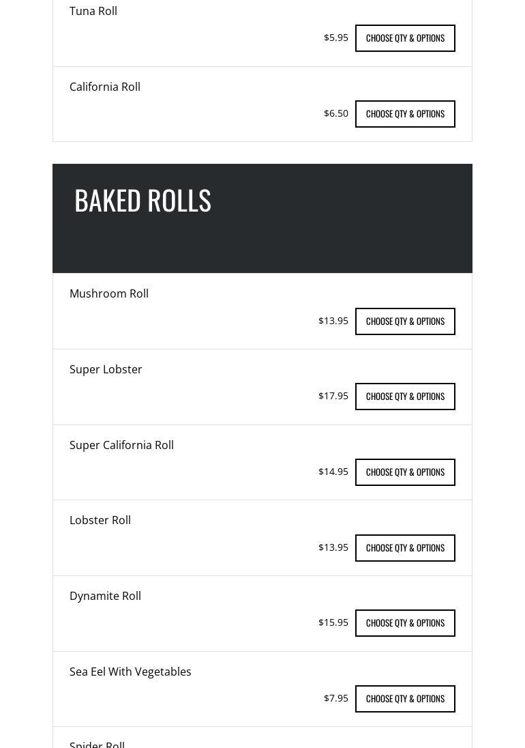Choose Qty & Options for Lobster Roll
The image size is (525, 748).
405,548
